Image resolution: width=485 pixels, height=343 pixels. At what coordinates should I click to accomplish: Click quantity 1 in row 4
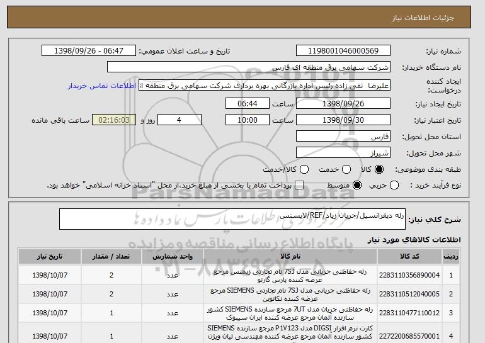click(111, 336)
